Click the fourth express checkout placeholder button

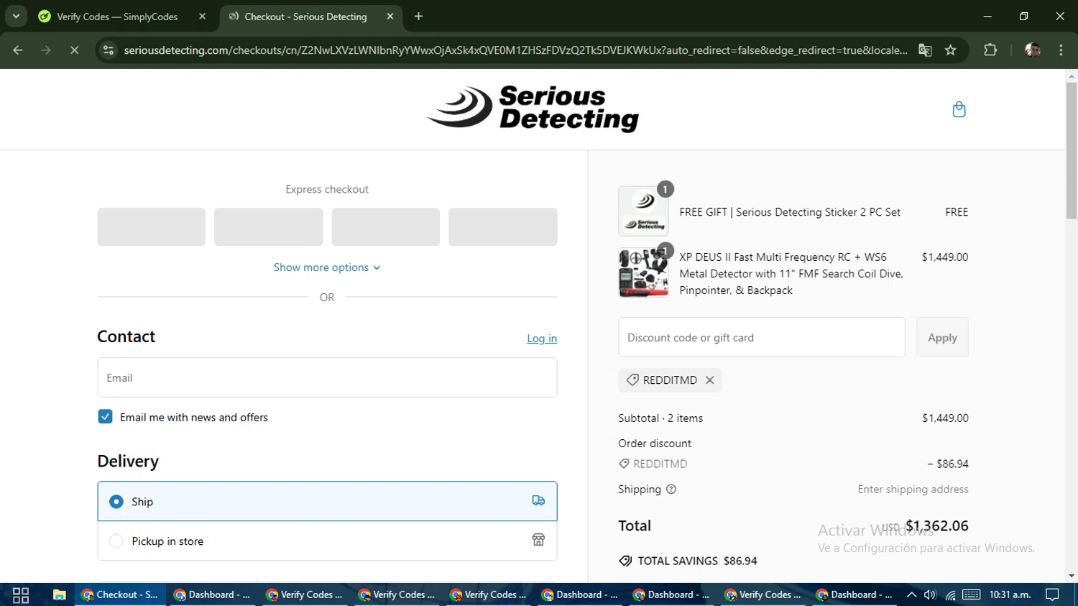pyautogui.click(x=503, y=227)
